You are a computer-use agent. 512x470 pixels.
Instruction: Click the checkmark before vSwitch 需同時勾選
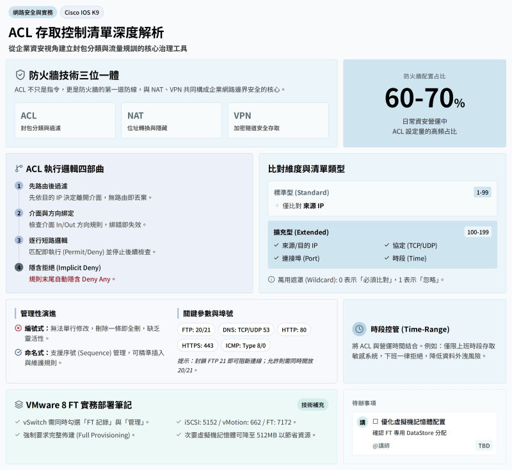pyautogui.click(x=18, y=422)
